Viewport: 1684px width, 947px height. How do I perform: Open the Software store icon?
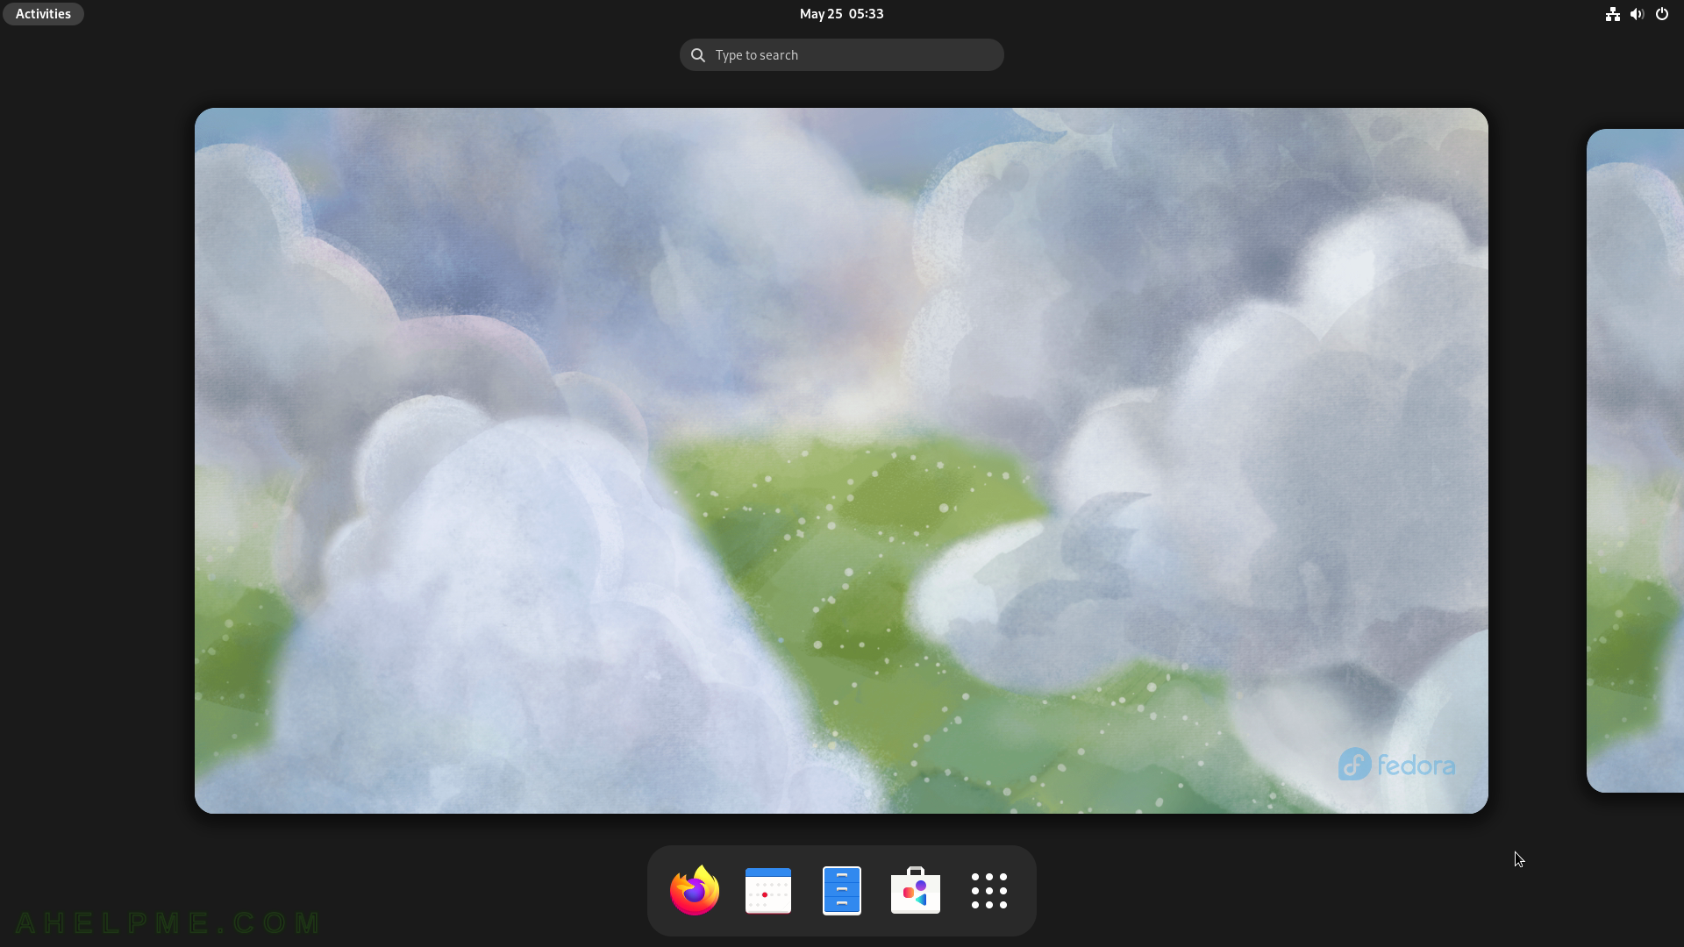[x=916, y=891]
